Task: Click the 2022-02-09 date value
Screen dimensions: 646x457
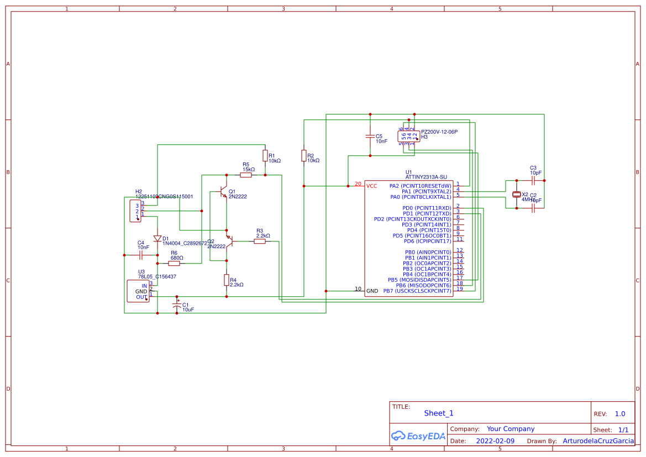Action: [495, 441]
